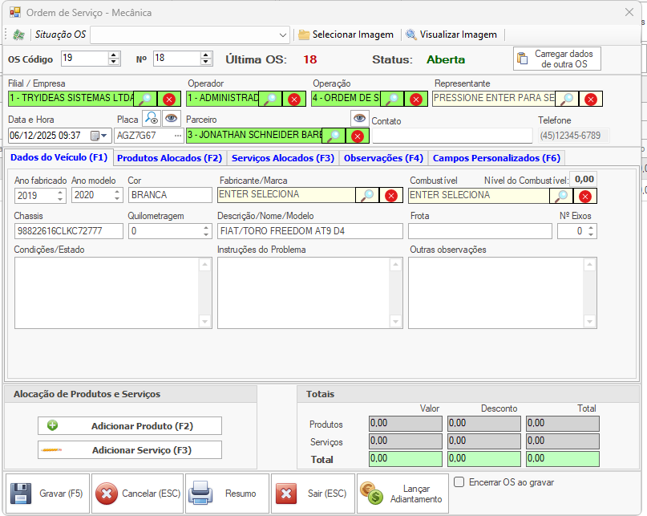Expand the Situação OS dropdown
647x516 pixels.
283,35
